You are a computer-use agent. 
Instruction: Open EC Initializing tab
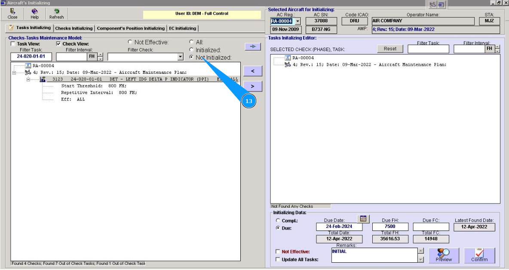coord(182,28)
